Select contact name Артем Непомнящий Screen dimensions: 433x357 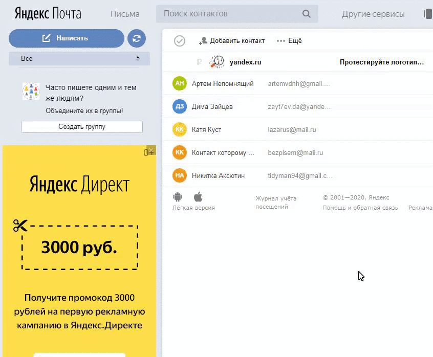click(x=223, y=83)
